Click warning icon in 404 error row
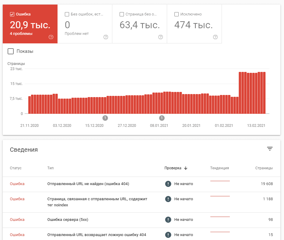 tap(168, 184)
